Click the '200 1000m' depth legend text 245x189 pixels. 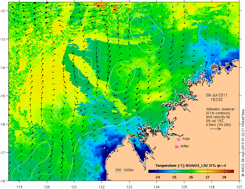click(x=124, y=170)
